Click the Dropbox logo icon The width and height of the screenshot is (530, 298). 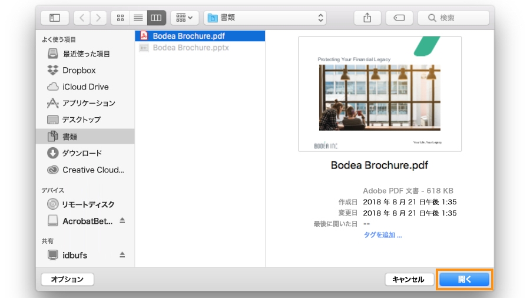tap(53, 70)
